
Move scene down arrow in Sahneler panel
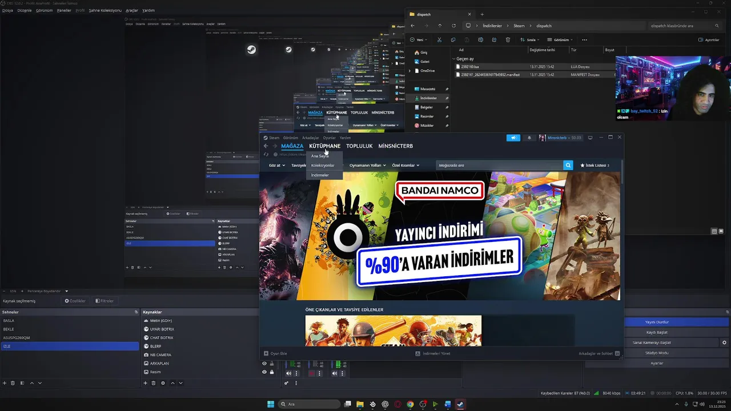coord(40,383)
